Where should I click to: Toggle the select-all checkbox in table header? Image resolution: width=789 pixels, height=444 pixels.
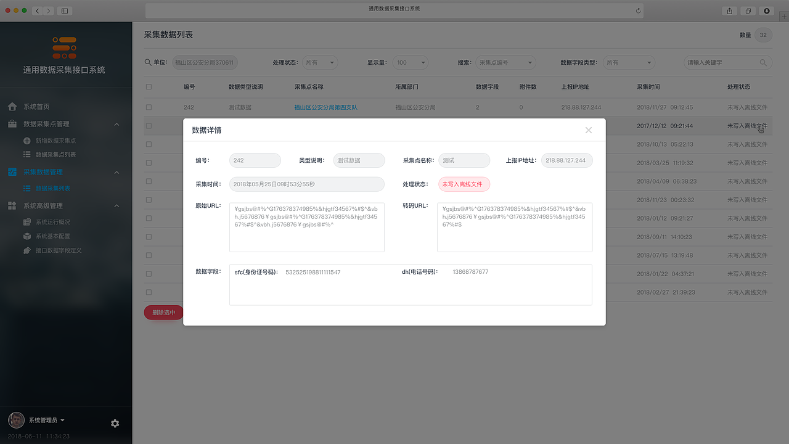point(148,86)
